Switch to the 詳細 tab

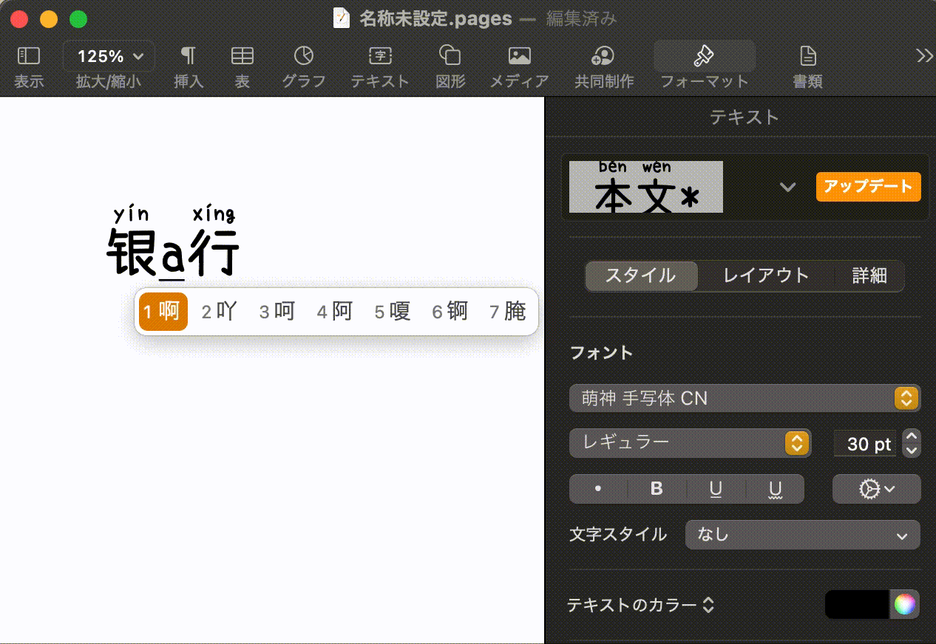(x=869, y=276)
